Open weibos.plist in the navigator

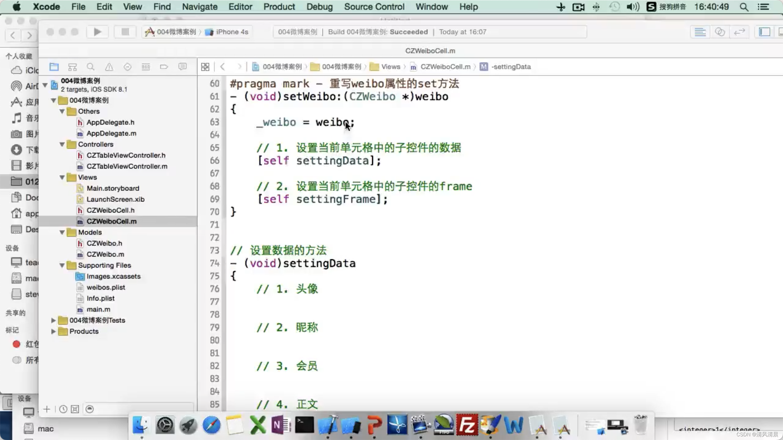click(x=106, y=287)
